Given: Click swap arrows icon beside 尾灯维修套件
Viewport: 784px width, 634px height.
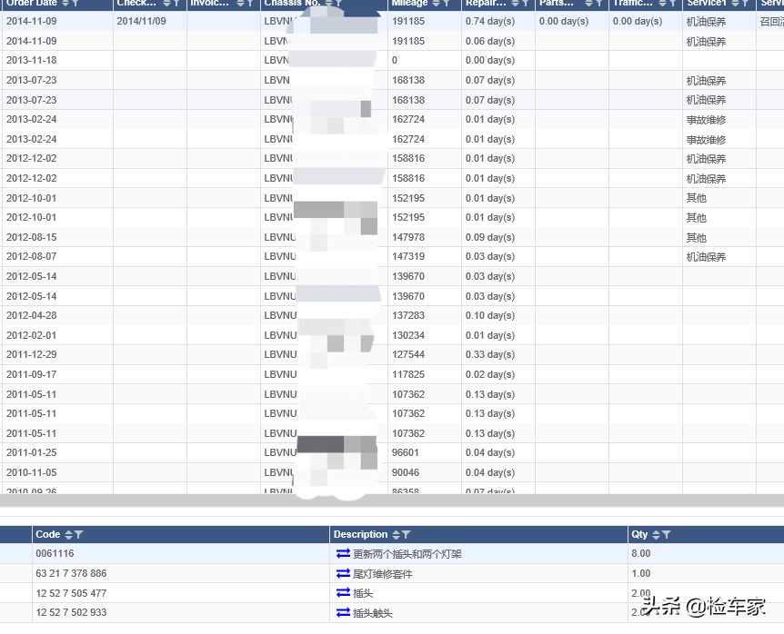Looking at the screenshot, I should [343, 573].
